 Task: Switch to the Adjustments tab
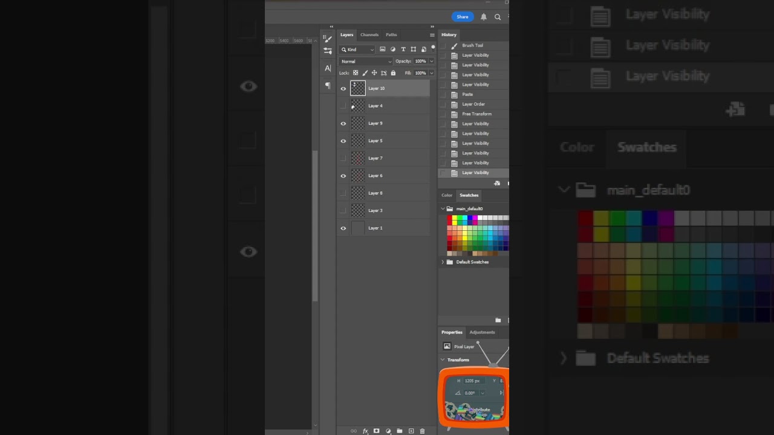pyautogui.click(x=482, y=332)
